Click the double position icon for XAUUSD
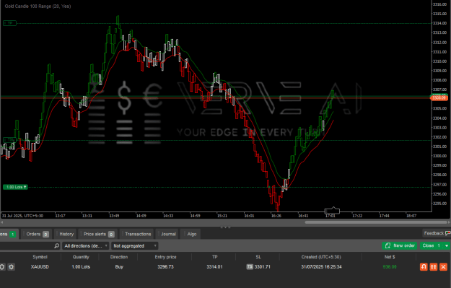The width and height of the screenshot is (451, 288). (434, 267)
